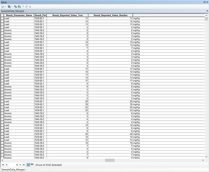Click the Value_Number cell showing 43
209x172 pixels.
click(x=110, y=110)
